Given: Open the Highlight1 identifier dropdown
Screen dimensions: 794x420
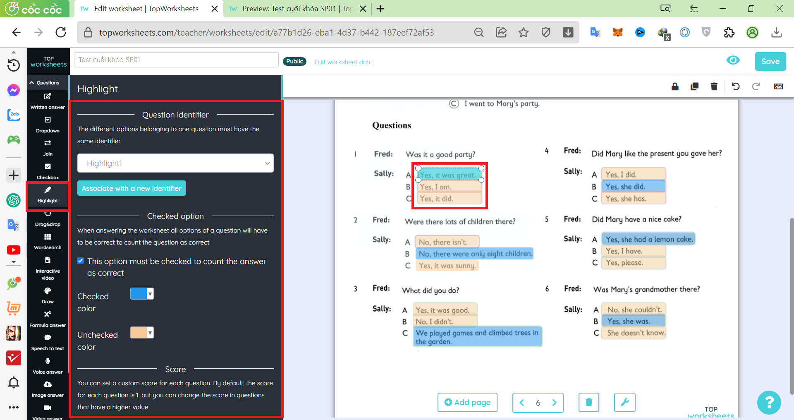Looking at the screenshot, I should 175,163.
